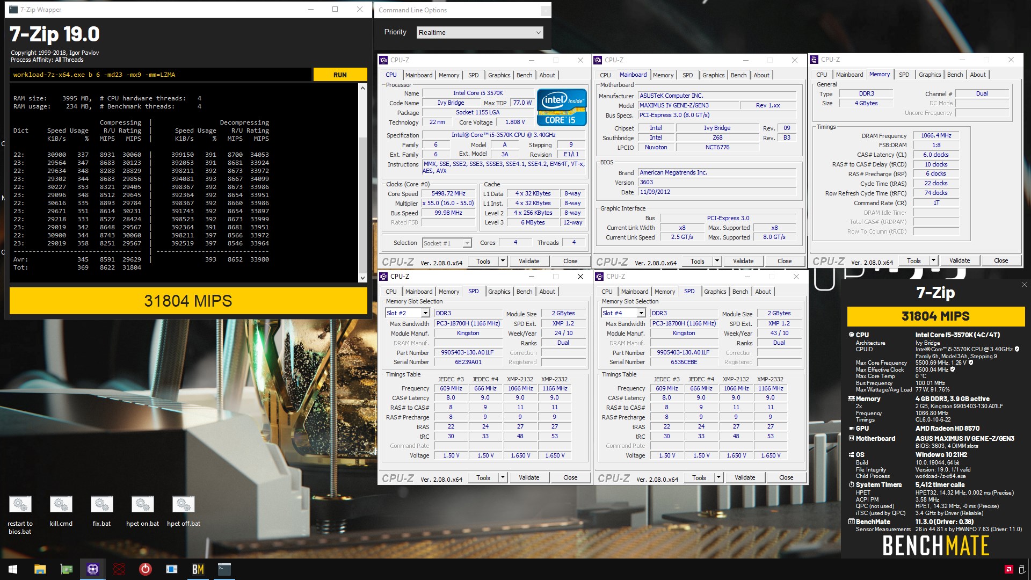Image resolution: width=1031 pixels, height=580 pixels.
Task: Open the Graphics tab in the Memory window
Action: 930,75
